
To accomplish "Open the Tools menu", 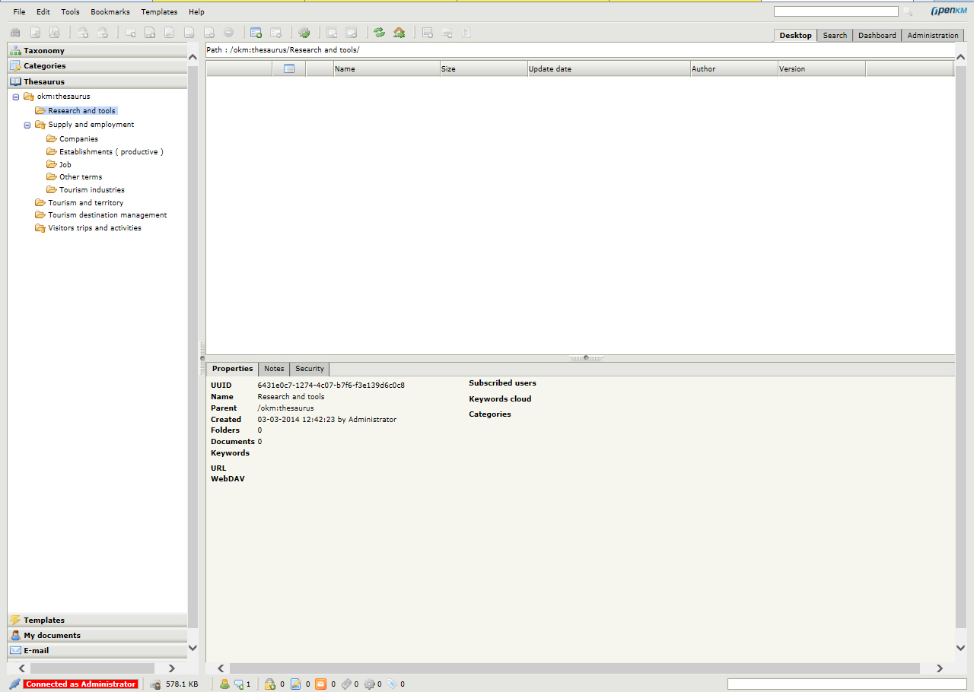I will point(70,12).
